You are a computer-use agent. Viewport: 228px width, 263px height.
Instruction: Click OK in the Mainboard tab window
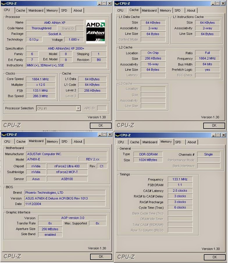[x=101, y=257]
